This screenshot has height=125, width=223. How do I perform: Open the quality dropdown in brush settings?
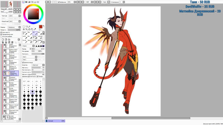[x=38, y=65]
